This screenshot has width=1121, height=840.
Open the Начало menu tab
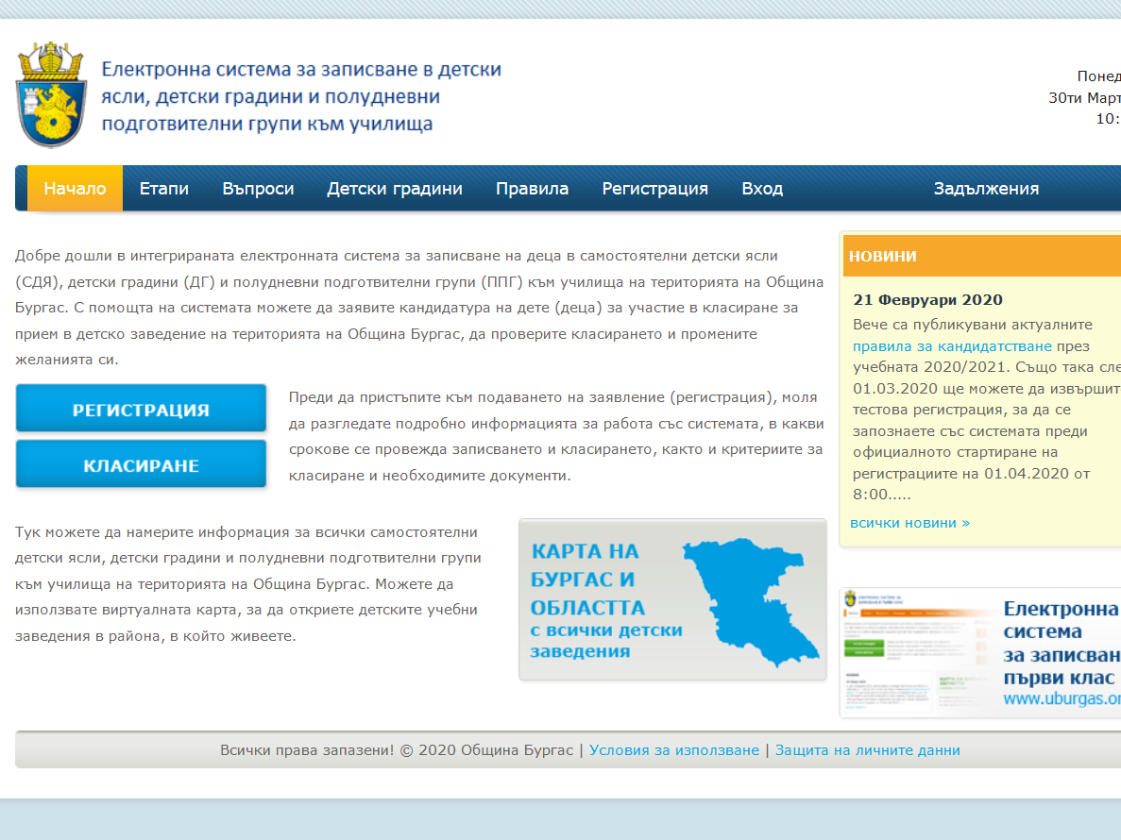[x=75, y=189]
